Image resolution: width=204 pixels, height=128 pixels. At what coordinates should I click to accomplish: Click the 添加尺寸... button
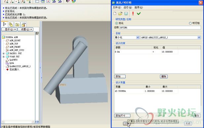click(x=122, y=116)
